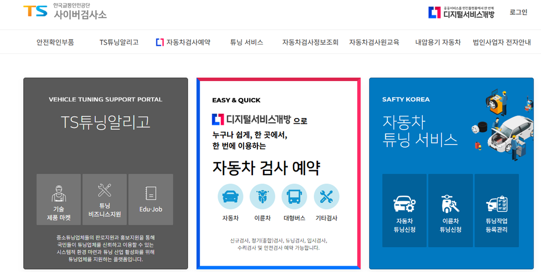Click the TS 사이버검사소 logo
This screenshot has width=541, height=272.
[x=65, y=12]
